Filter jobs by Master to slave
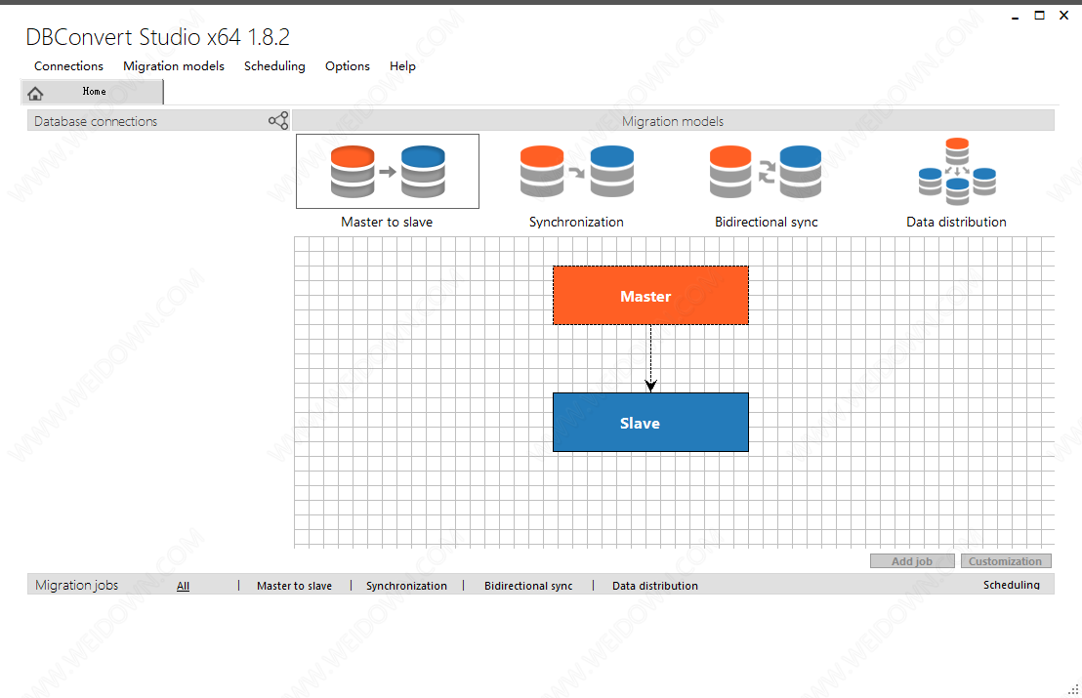The width and height of the screenshot is (1082, 698). point(295,586)
